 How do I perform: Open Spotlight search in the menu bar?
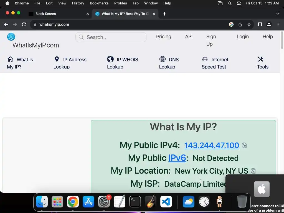point(229,3)
